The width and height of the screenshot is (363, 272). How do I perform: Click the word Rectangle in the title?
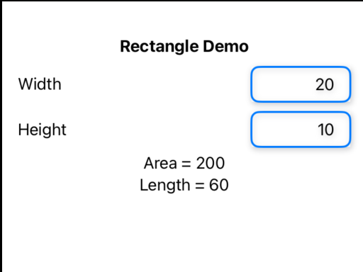tap(160, 47)
